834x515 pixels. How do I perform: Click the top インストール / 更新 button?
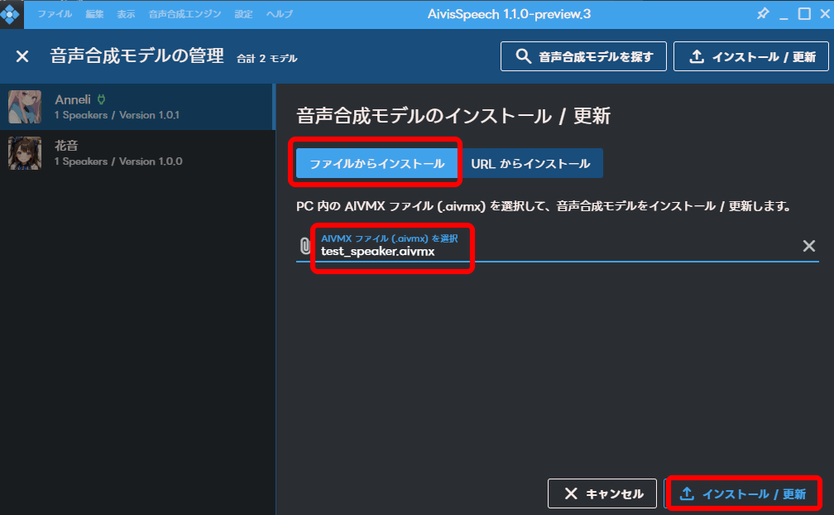click(x=751, y=56)
